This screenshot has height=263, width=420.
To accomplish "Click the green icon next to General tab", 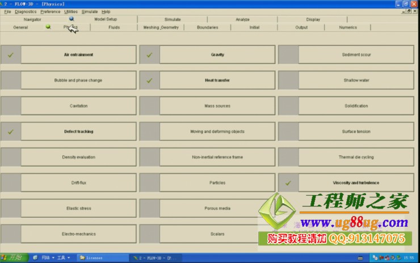I will [x=48, y=27].
